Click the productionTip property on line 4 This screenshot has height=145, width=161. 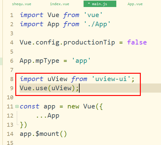pyautogui.click(x=89, y=43)
